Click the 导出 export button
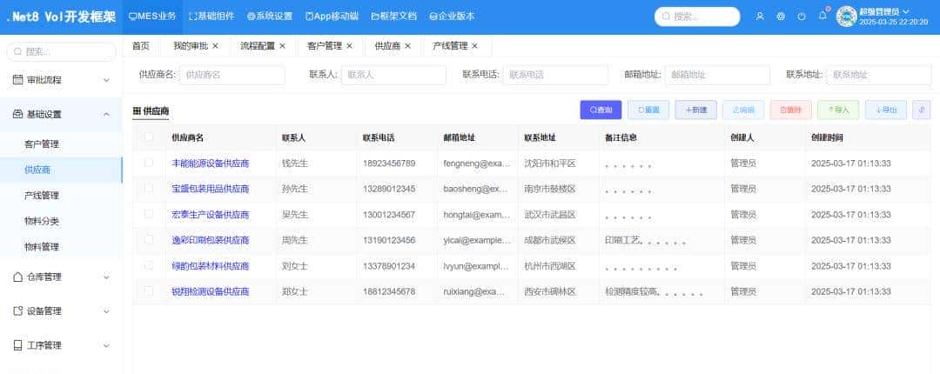 (x=886, y=110)
